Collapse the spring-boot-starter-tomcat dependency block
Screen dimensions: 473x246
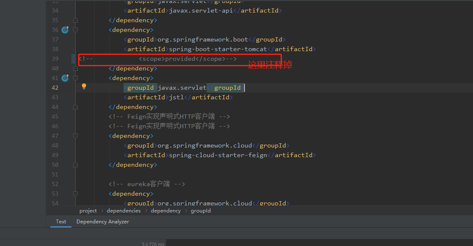pyautogui.click(x=76, y=29)
